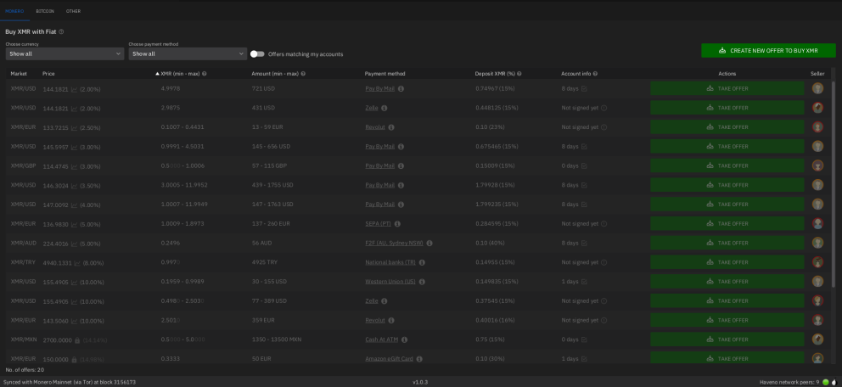Sort offers by the Market column header
842x387 pixels.
click(x=19, y=74)
